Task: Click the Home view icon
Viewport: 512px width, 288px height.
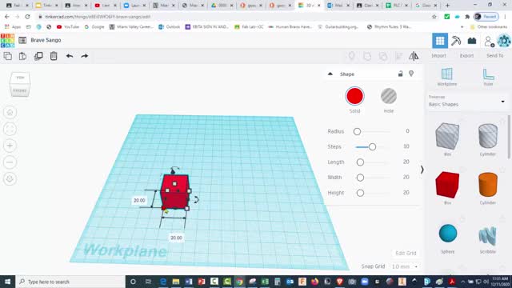Action: click(x=10, y=112)
